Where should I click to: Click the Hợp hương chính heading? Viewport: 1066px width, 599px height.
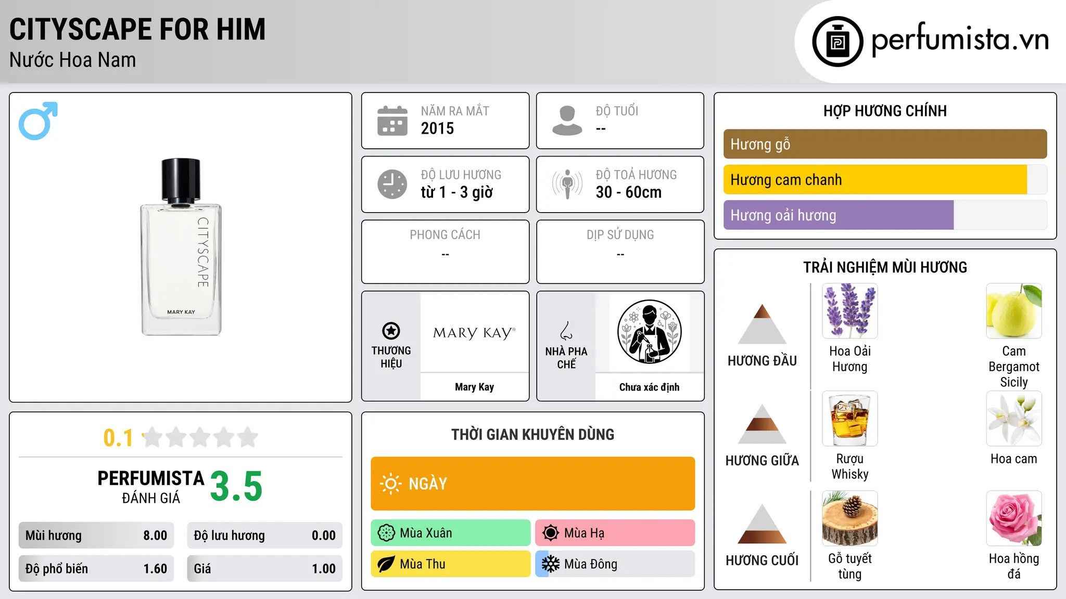coord(885,111)
